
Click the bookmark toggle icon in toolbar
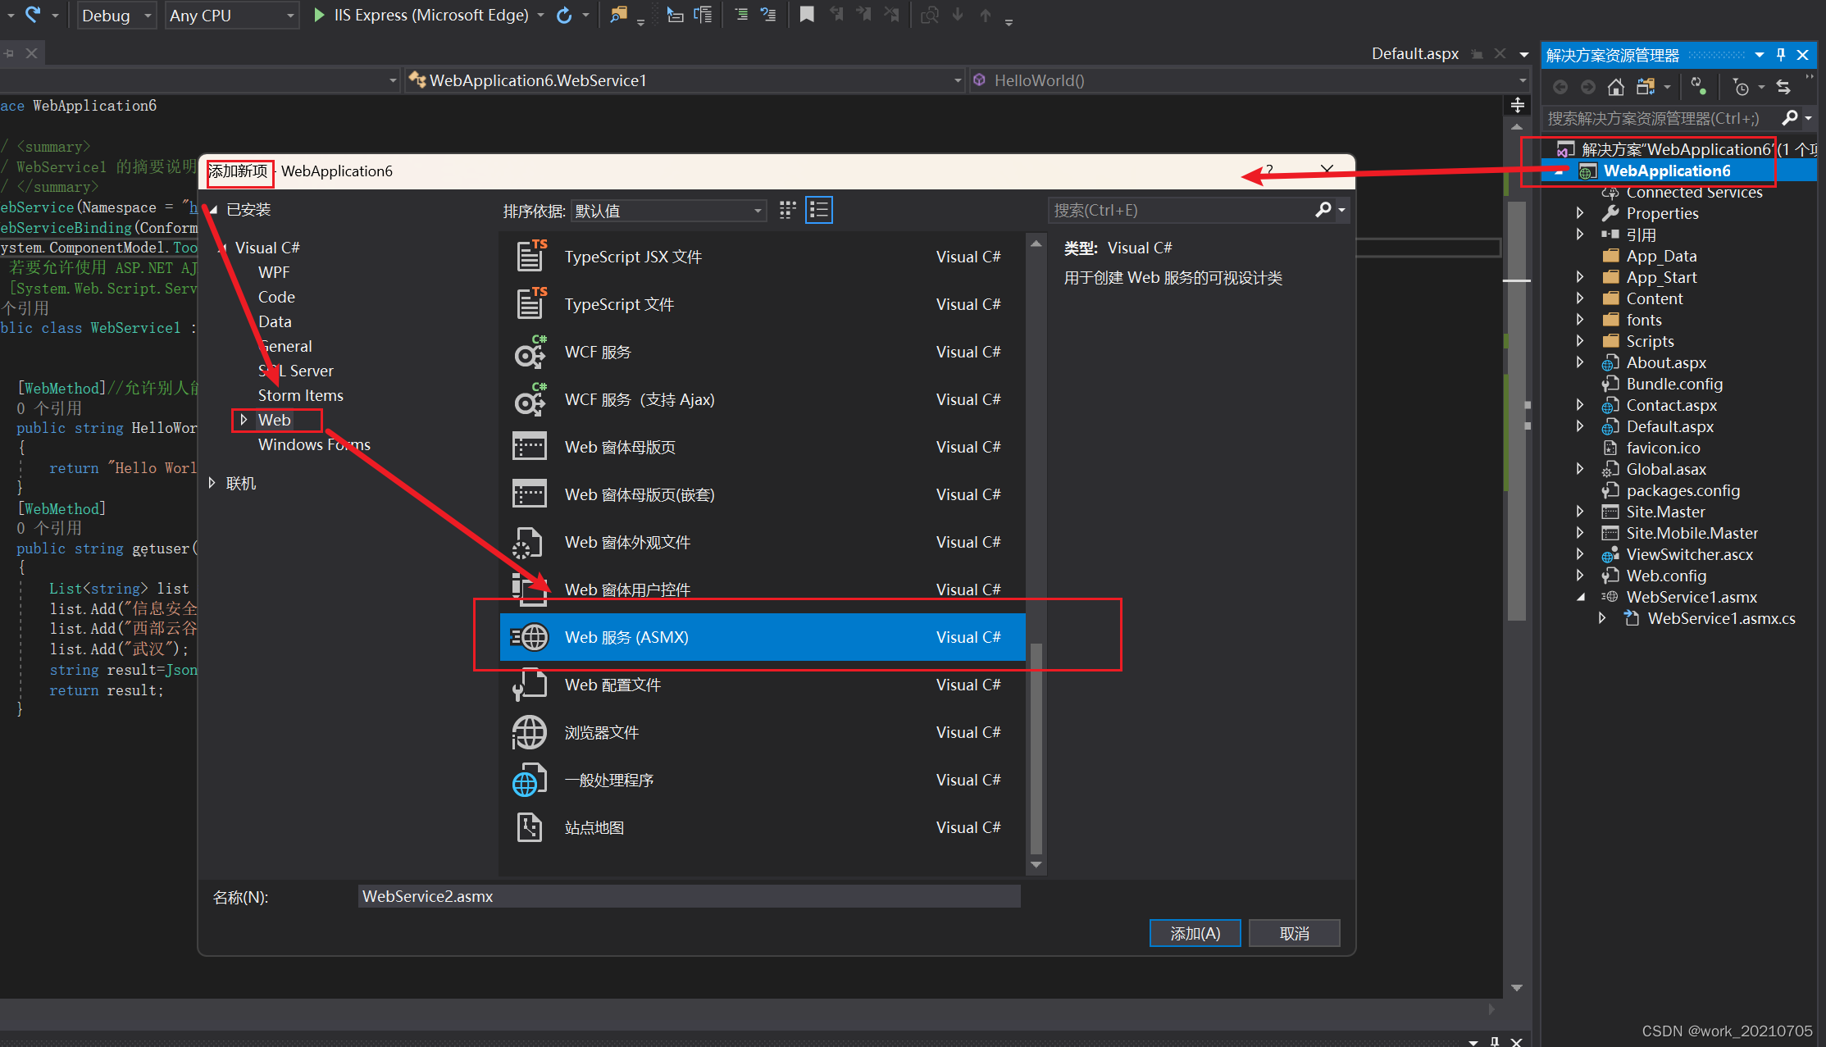pyautogui.click(x=807, y=15)
